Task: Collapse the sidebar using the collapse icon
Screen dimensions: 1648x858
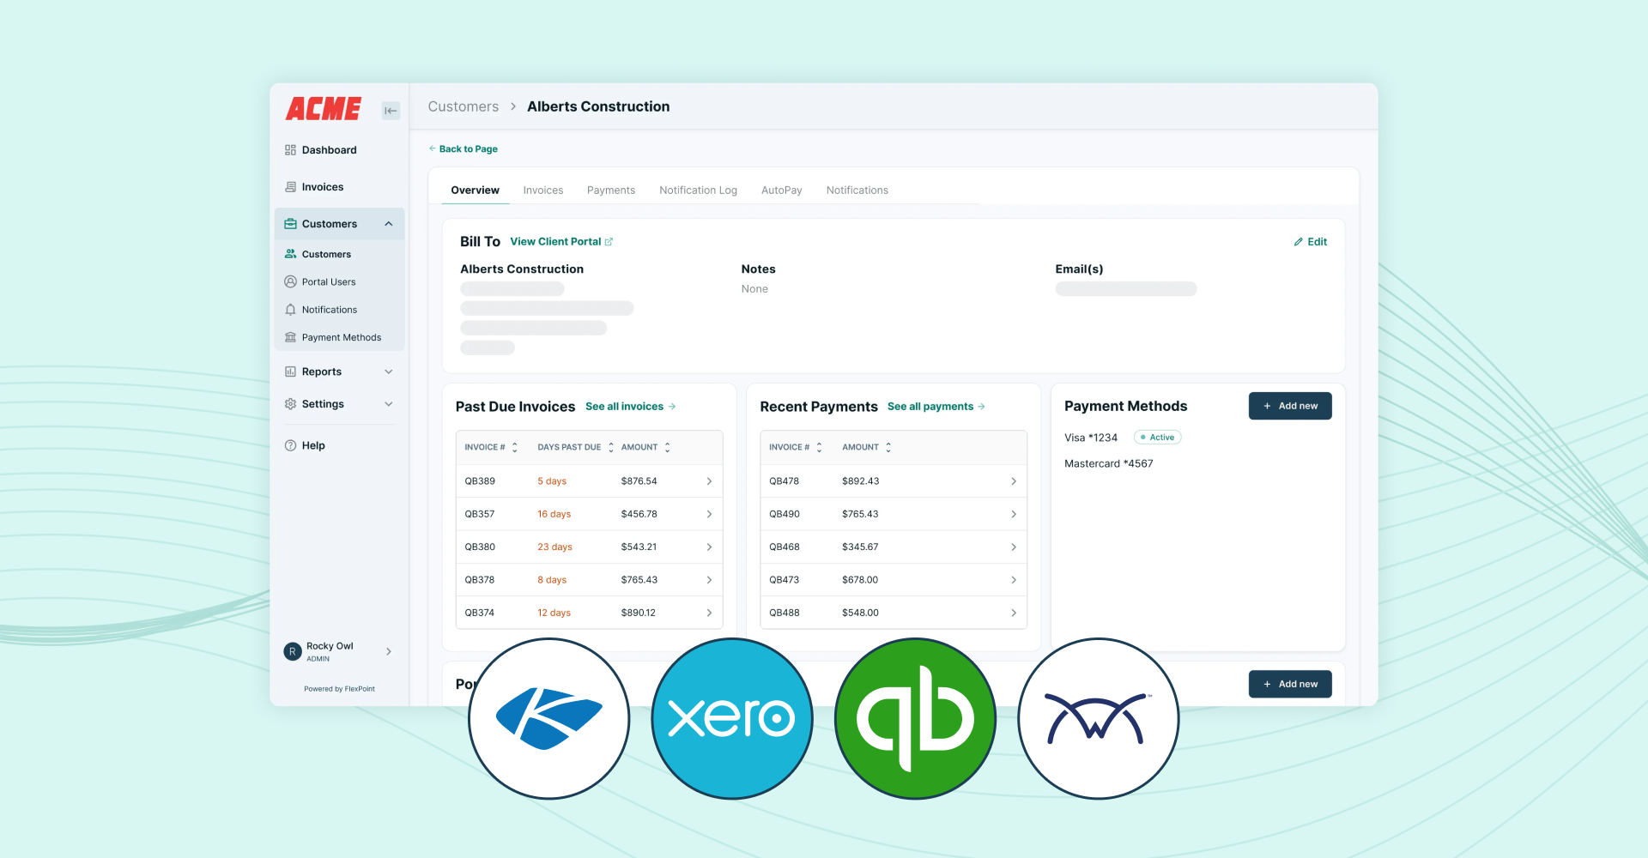Action: [x=391, y=110]
